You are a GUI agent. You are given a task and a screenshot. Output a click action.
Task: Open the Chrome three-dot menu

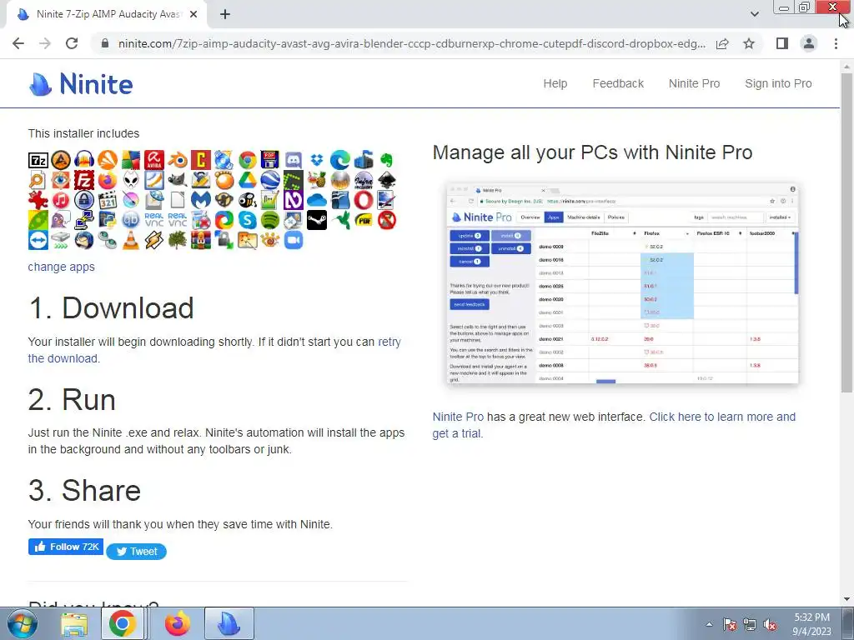coord(836,43)
